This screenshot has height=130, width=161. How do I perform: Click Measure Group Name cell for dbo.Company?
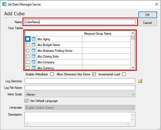pyautogui.click(x=106, y=62)
